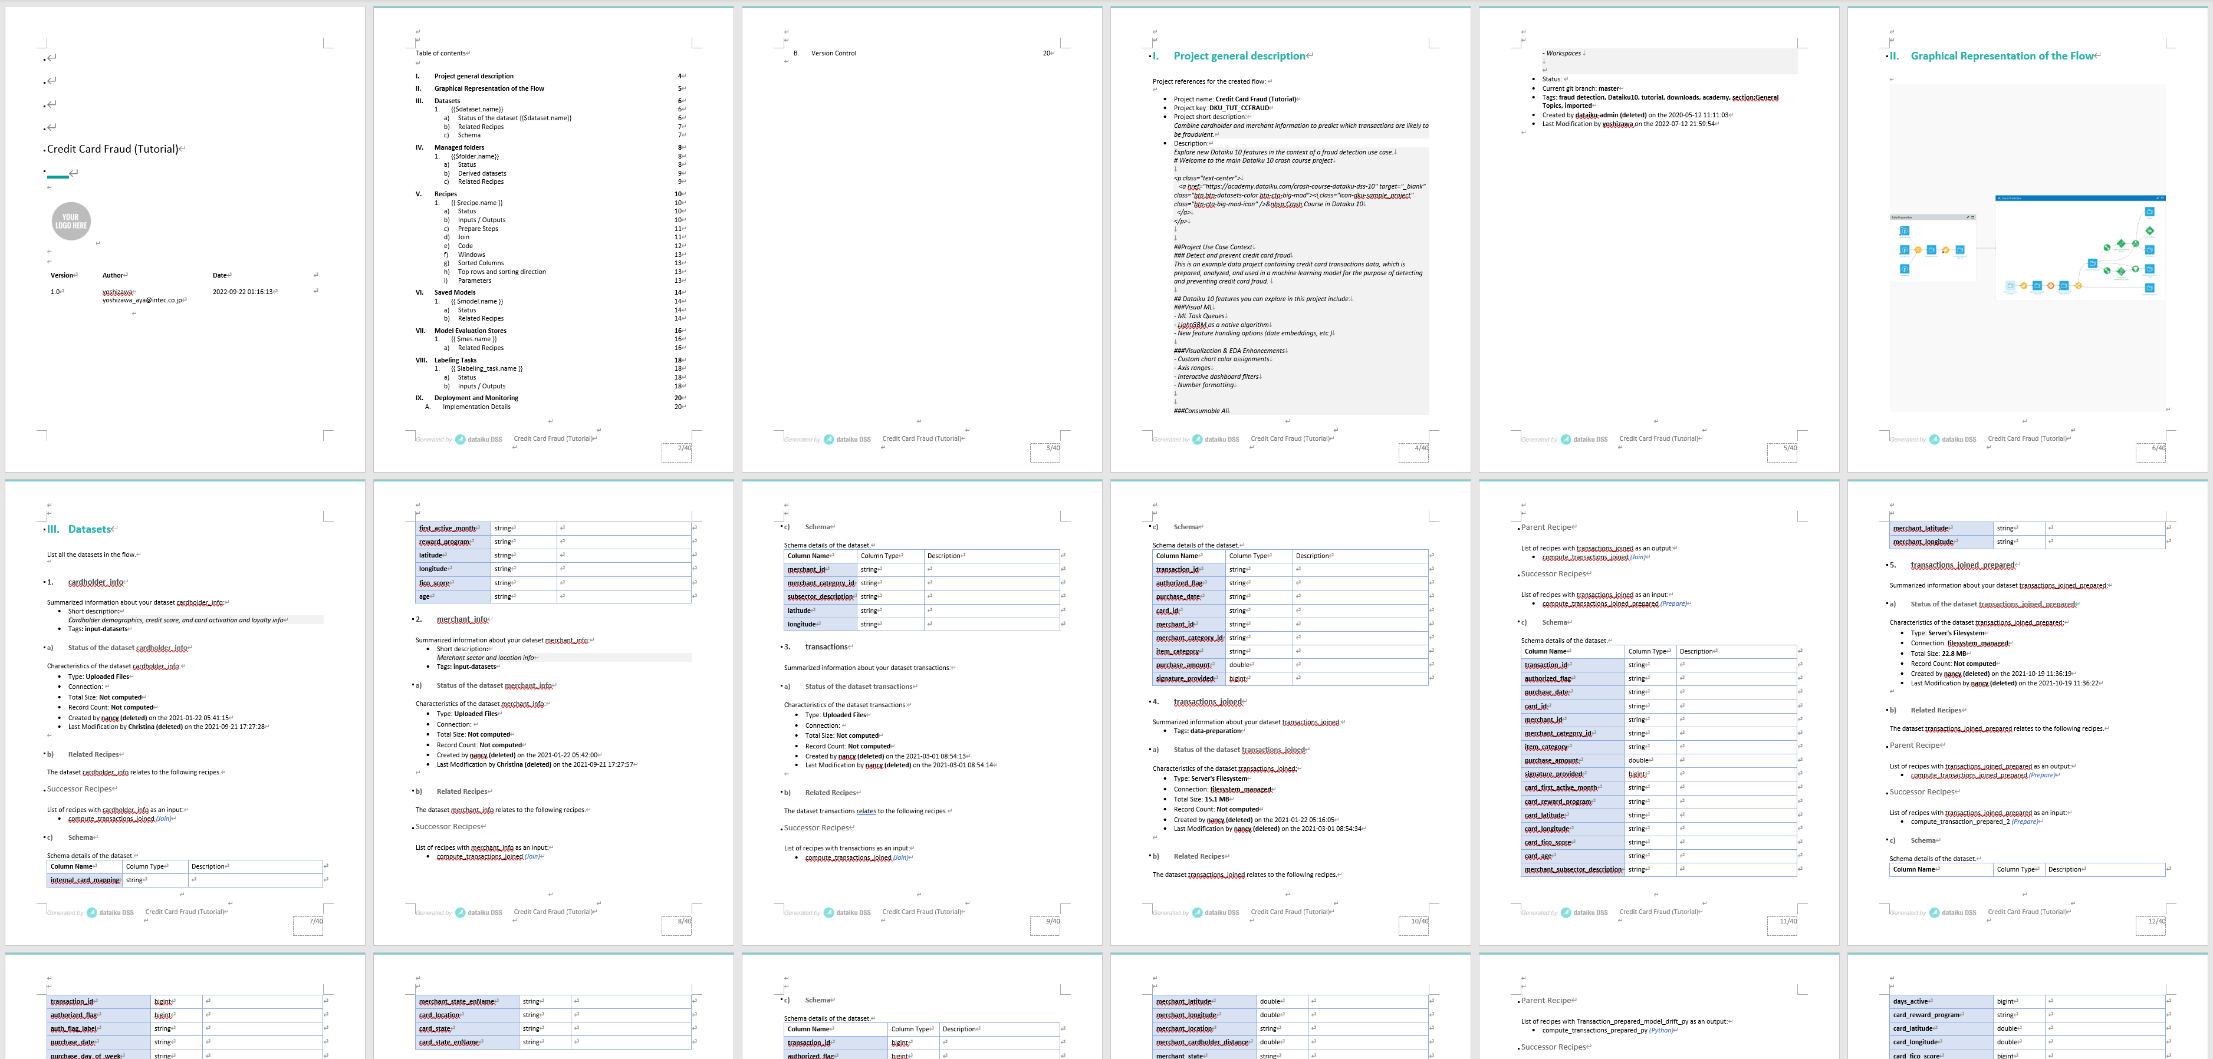This screenshot has width=2213, height=1059.
Task: Click the 'Datasets' entry in table of contents
Action: [x=447, y=101]
